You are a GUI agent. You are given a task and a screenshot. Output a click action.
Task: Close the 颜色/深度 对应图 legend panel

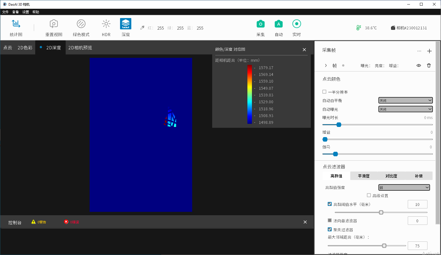(x=304, y=50)
